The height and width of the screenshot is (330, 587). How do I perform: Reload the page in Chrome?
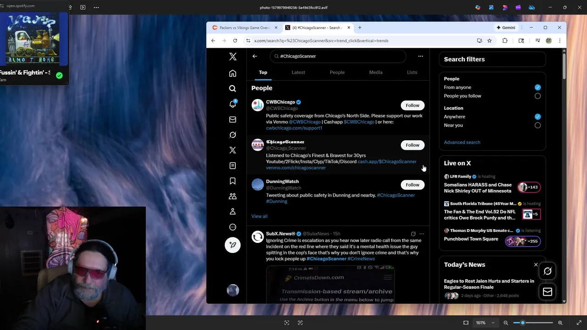235,40
